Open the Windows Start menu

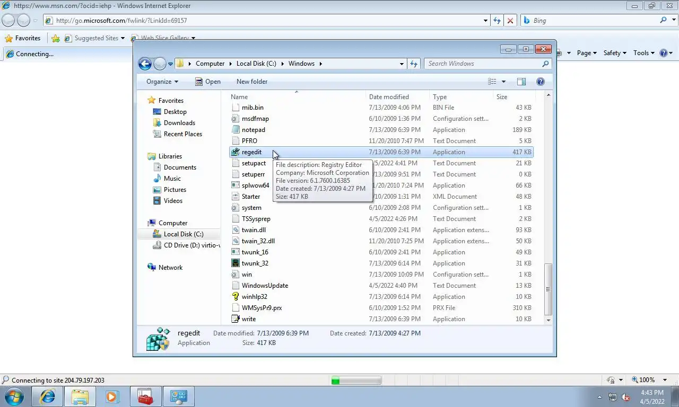click(14, 396)
